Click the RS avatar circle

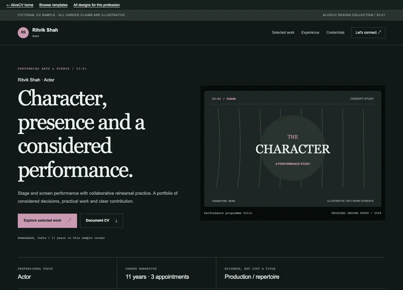[x=23, y=33]
